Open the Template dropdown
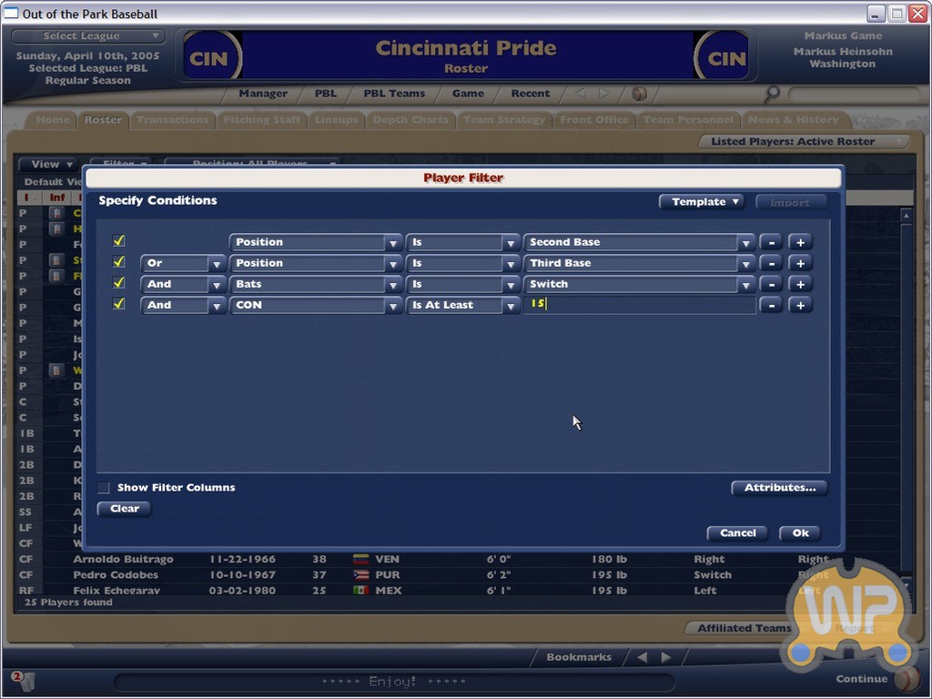The height and width of the screenshot is (699, 932). coord(701,202)
